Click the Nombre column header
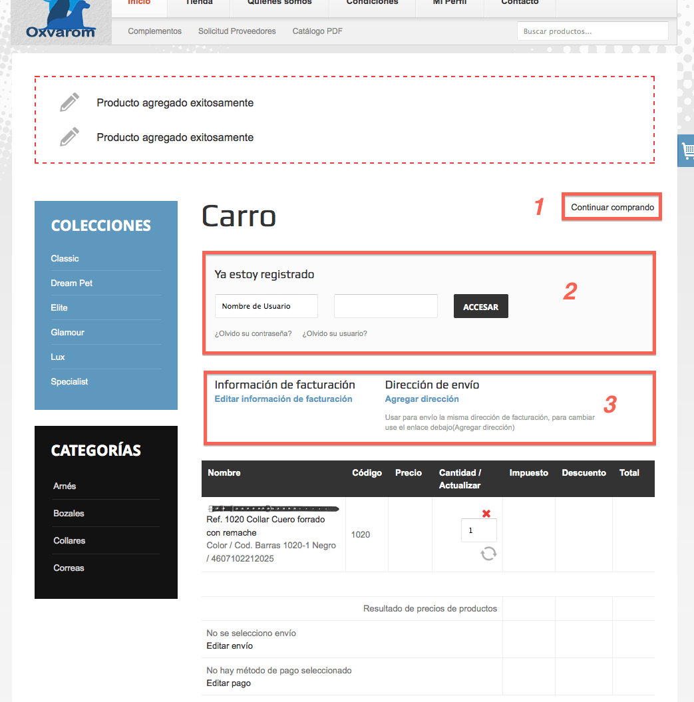The image size is (694, 702). [x=224, y=473]
